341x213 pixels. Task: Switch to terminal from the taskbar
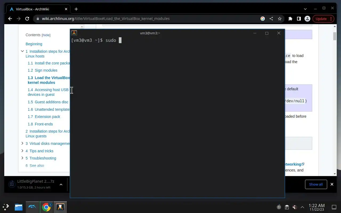coord(60,207)
